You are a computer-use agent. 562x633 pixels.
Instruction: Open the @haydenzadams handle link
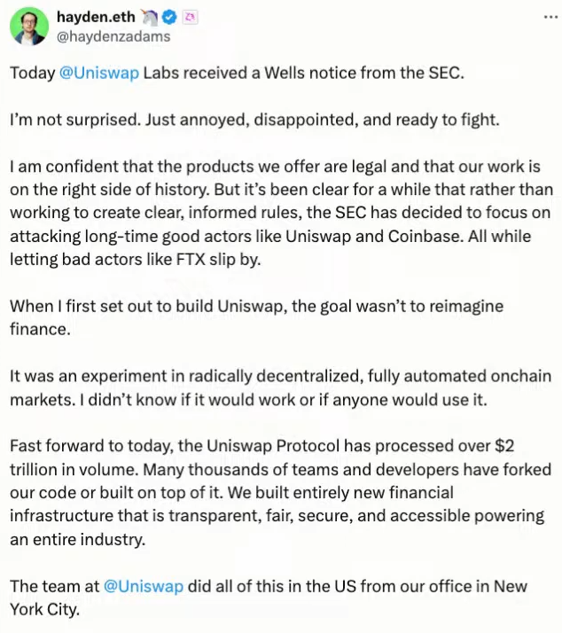coord(113,36)
